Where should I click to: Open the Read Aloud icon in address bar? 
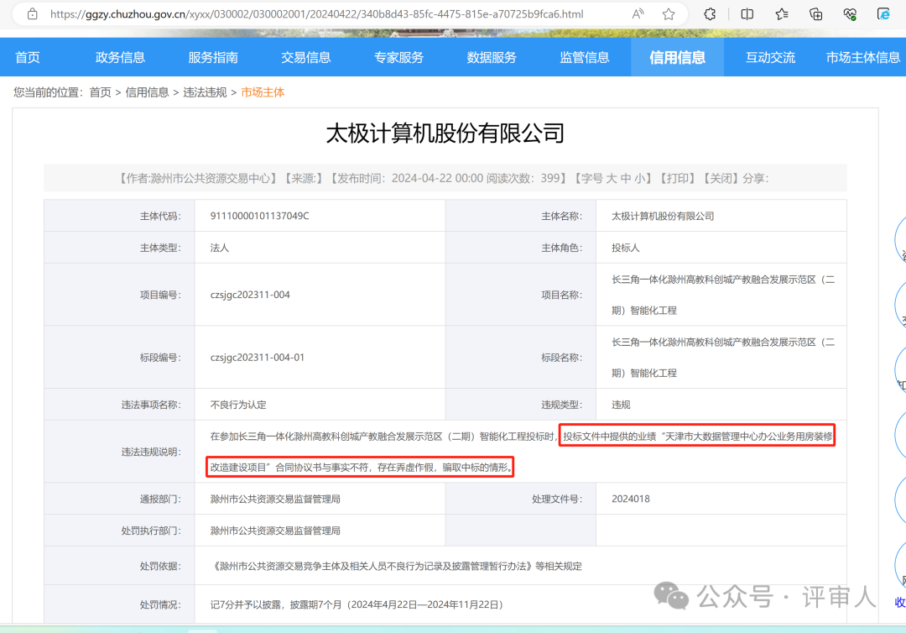click(x=638, y=14)
